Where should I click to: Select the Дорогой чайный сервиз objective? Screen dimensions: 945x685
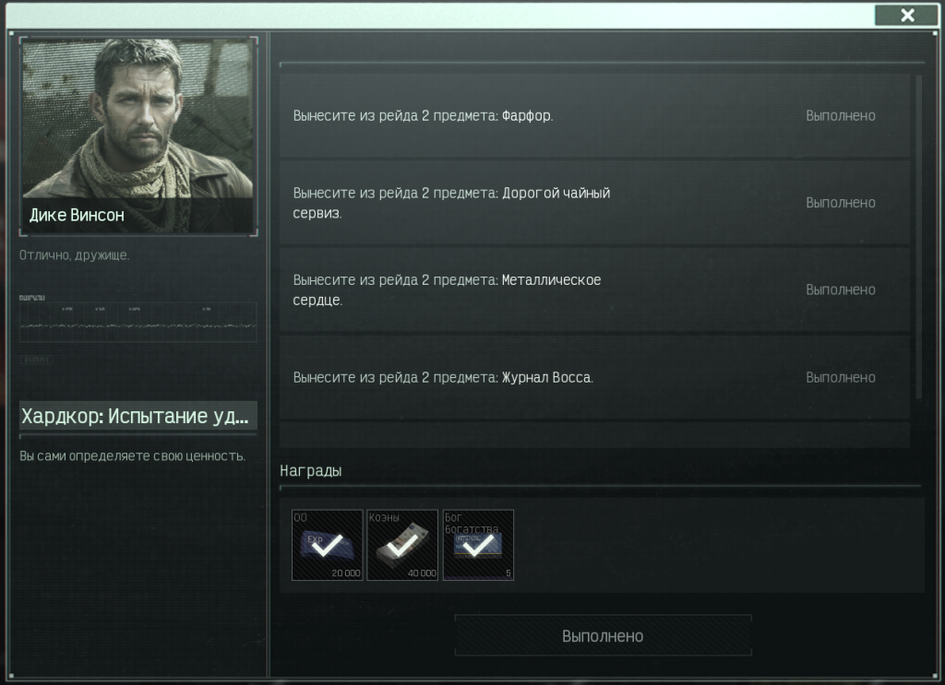(x=595, y=203)
